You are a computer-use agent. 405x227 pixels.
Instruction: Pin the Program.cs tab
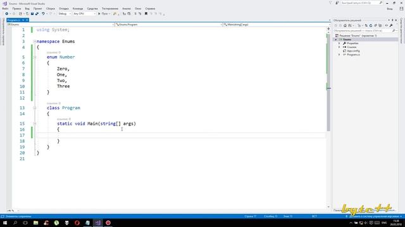tap(23, 20)
